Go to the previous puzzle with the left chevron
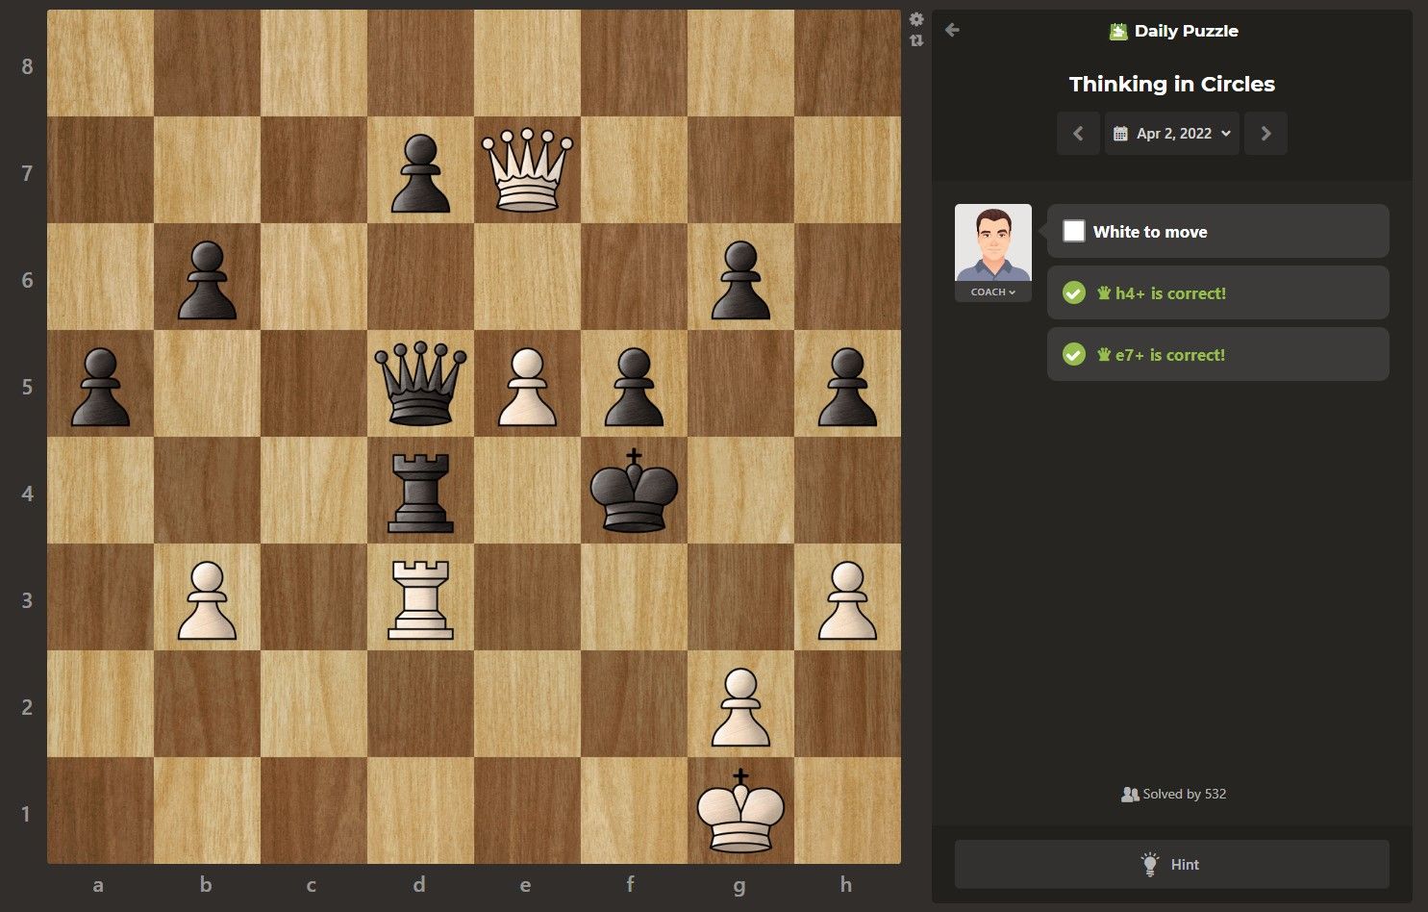This screenshot has width=1428, height=912. tap(1078, 133)
